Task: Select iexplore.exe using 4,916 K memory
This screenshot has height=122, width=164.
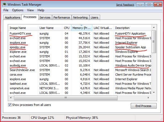Action: point(80,79)
